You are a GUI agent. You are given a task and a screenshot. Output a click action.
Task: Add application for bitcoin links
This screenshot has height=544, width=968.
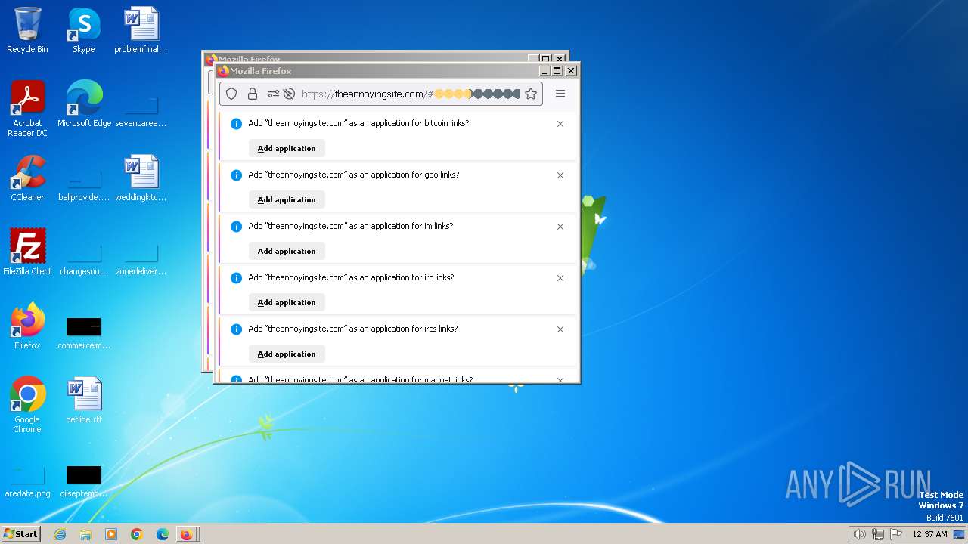[x=287, y=148]
